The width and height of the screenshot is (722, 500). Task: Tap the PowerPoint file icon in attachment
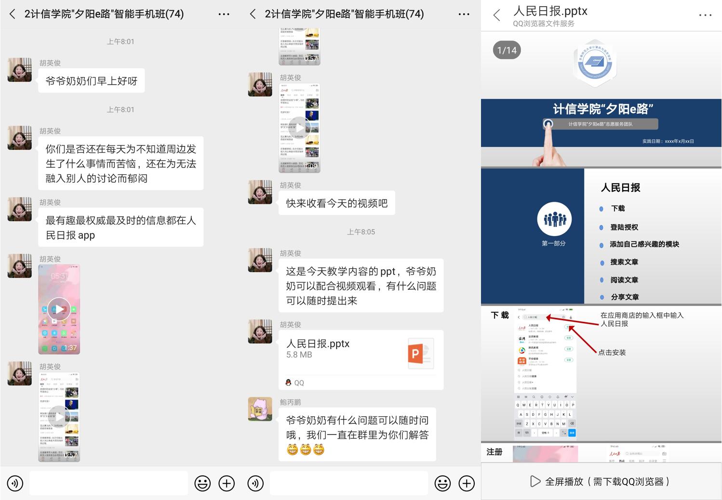click(x=421, y=354)
